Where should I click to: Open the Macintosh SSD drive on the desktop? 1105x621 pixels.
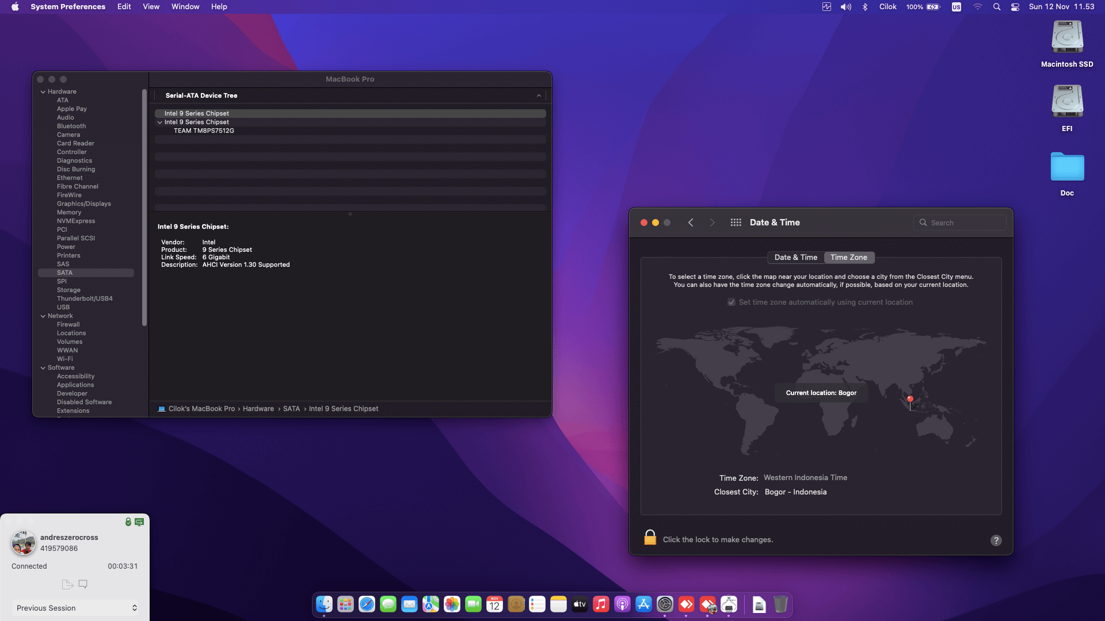1067,45
